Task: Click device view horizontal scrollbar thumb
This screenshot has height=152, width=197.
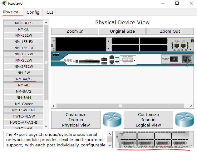Action: (120, 106)
